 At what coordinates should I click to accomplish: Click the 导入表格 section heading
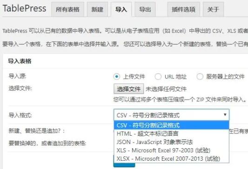[20, 61]
